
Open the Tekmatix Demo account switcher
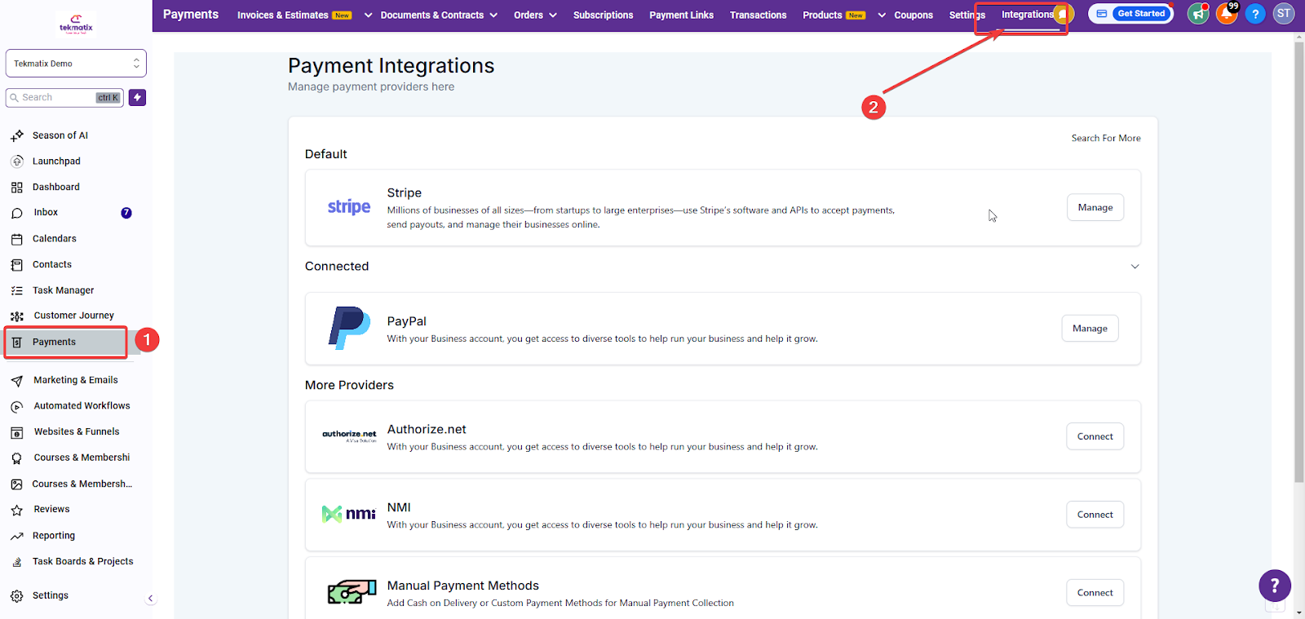point(76,64)
